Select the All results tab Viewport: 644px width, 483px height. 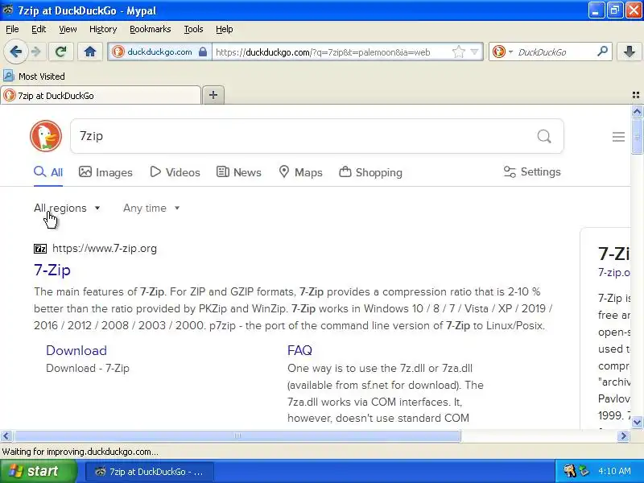[x=48, y=172]
